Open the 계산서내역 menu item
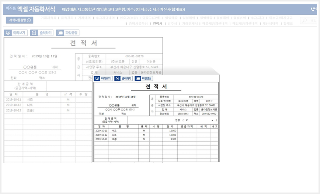This screenshot has width=320, height=194. tap(270, 24)
